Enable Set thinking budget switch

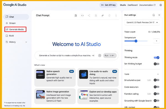tap(157, 64)
